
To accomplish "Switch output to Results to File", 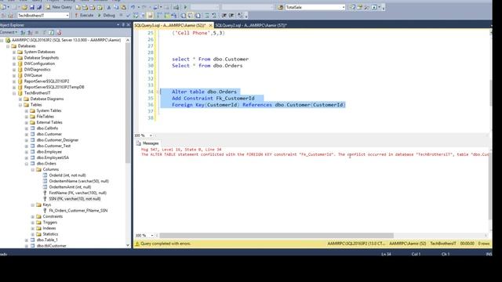I will (198, 16).
